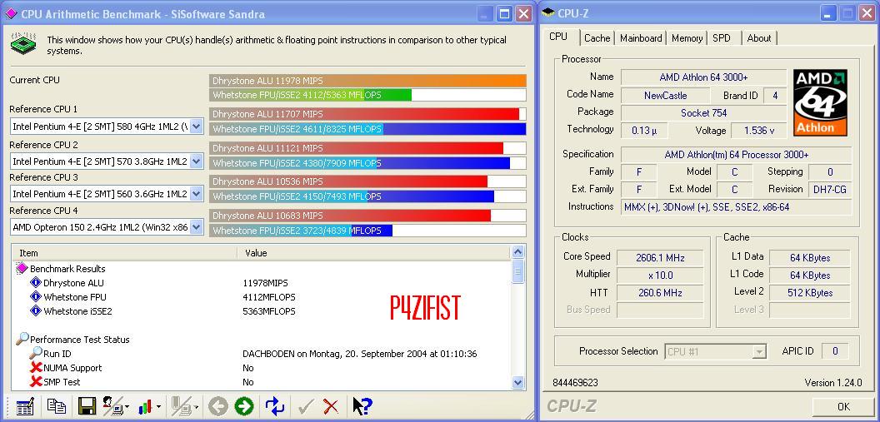Click the info icon beside Dhrystone ALU
The width and height of the screenshot is (880, 422).
point(36,282)
